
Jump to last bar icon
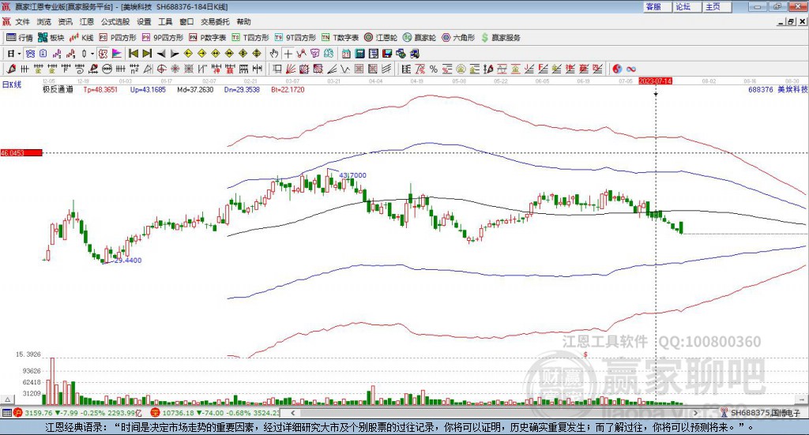tap(147, 54)
